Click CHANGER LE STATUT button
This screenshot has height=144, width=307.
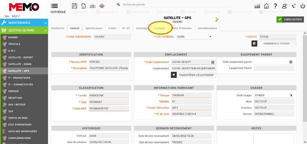274,44
